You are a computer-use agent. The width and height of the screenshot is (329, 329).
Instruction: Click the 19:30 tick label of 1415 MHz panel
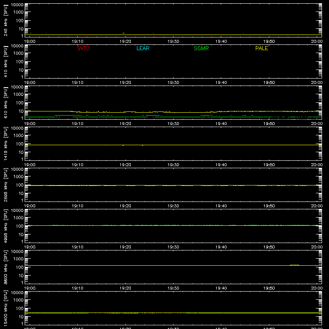point(173,165)
